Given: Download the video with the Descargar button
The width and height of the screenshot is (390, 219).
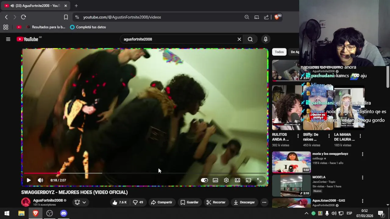Looking at the screenshot, I should click(244, 202).
